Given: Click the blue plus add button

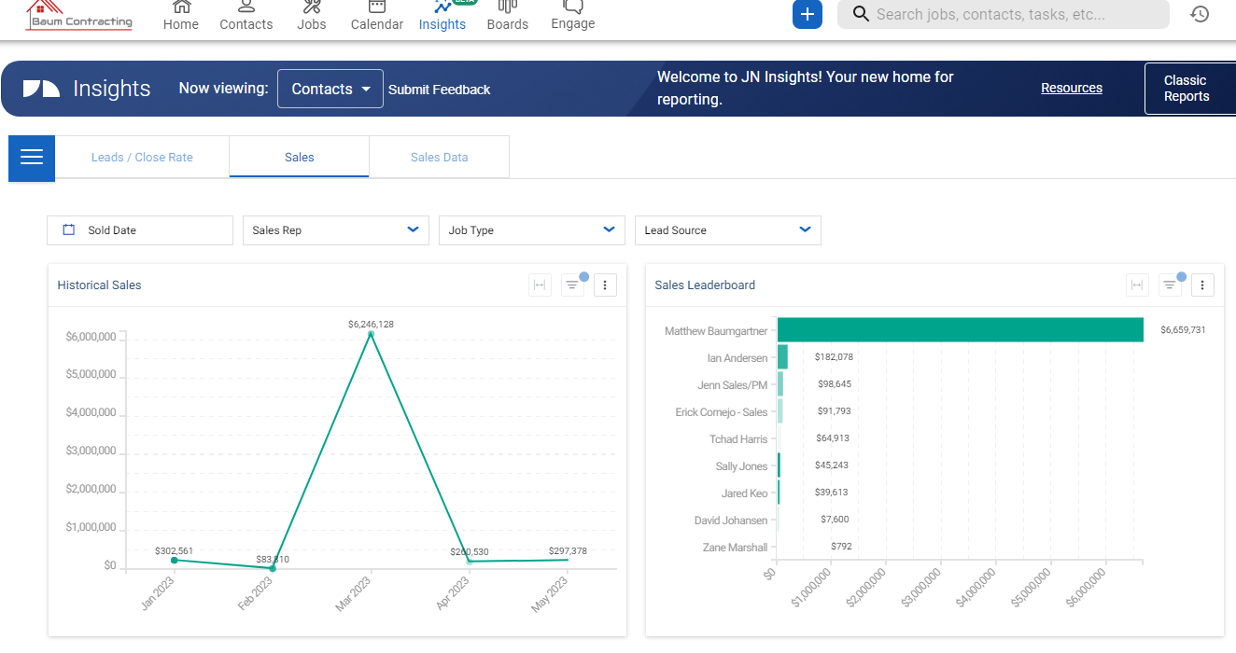Looking at the screenshot, I should [808, 14].
